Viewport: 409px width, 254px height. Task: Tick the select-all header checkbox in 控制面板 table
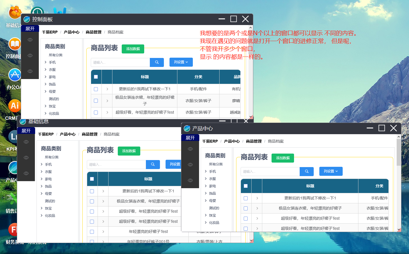pos(96,77)
